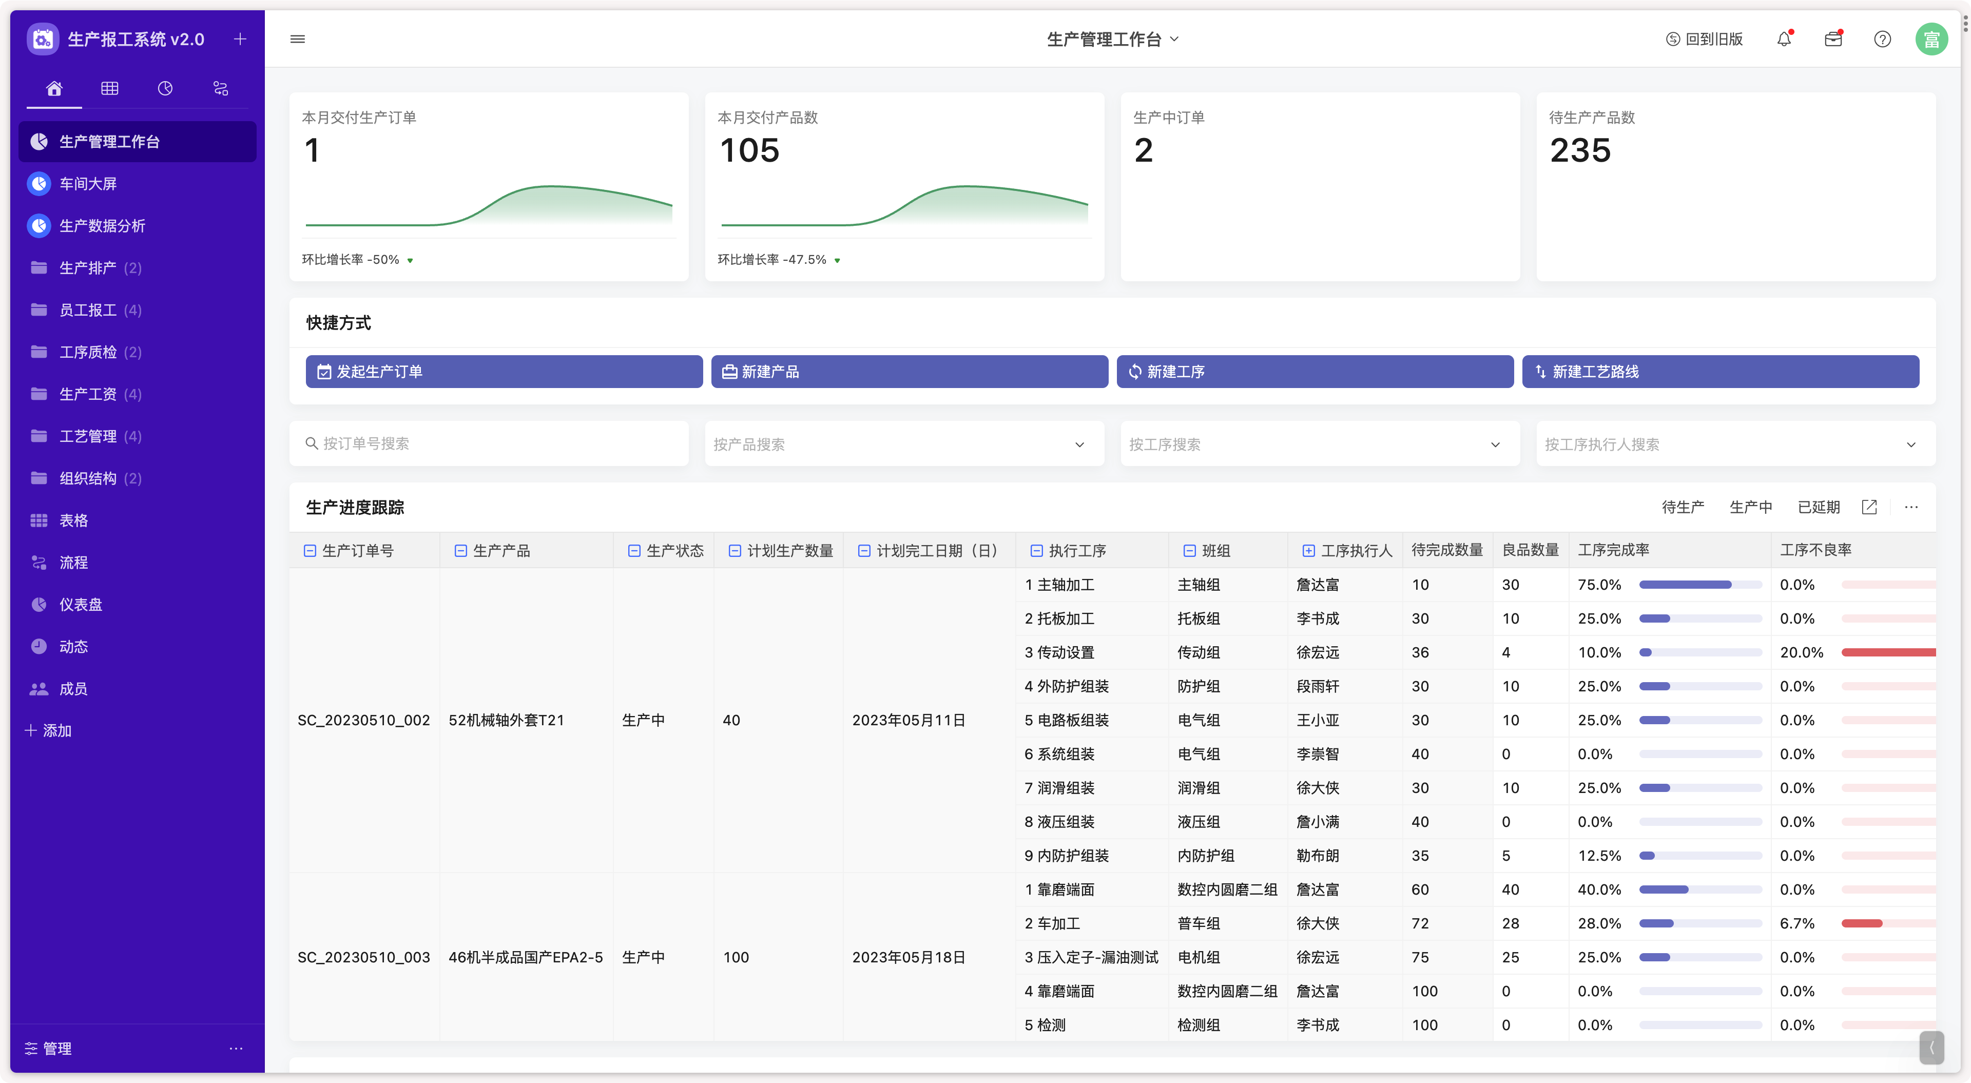Open 车间大屏 in the sidebar

pos(137,184)
